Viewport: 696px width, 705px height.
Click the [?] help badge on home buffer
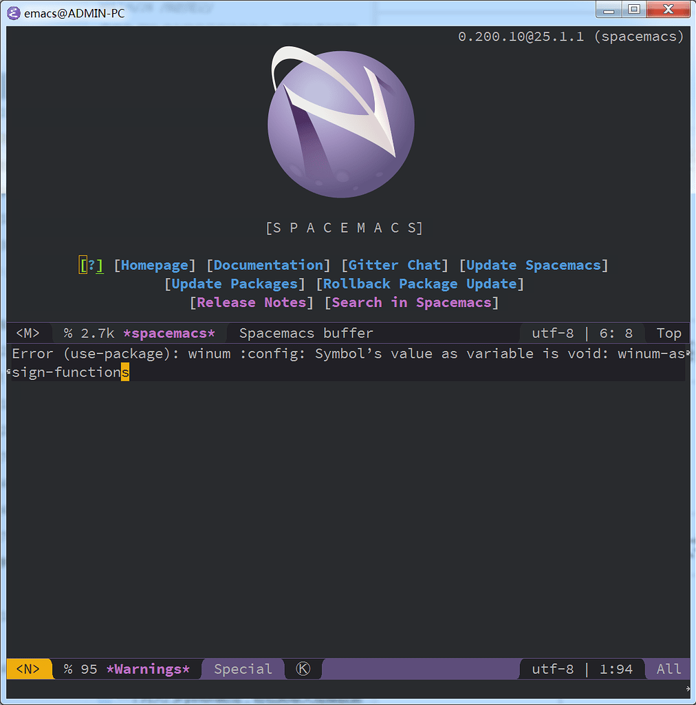90,265
